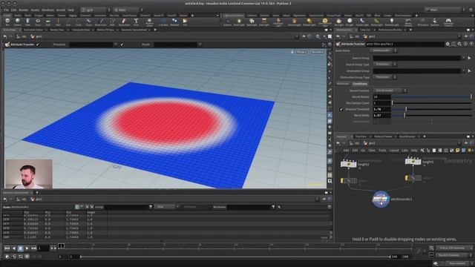Add a Camera from the lights shelf

(x=228, y=22)
